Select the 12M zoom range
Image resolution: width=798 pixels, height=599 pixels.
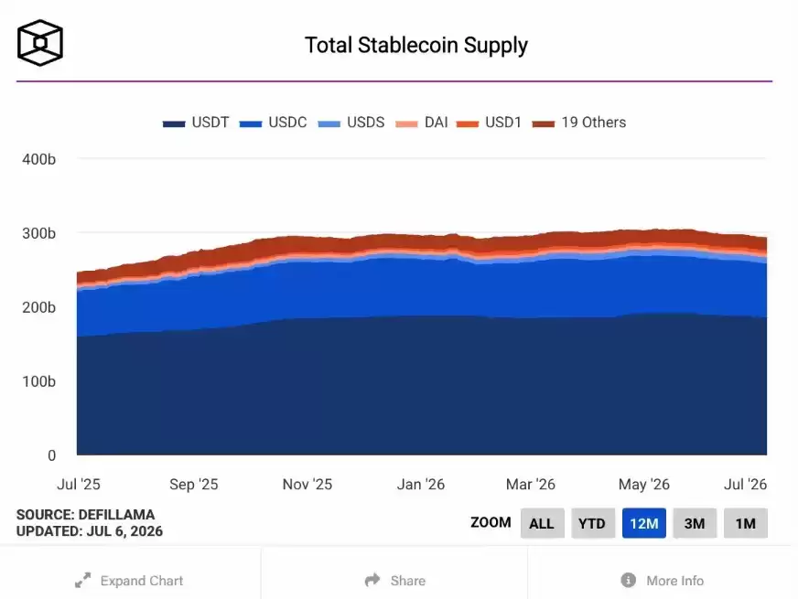[x=643, y=523]
